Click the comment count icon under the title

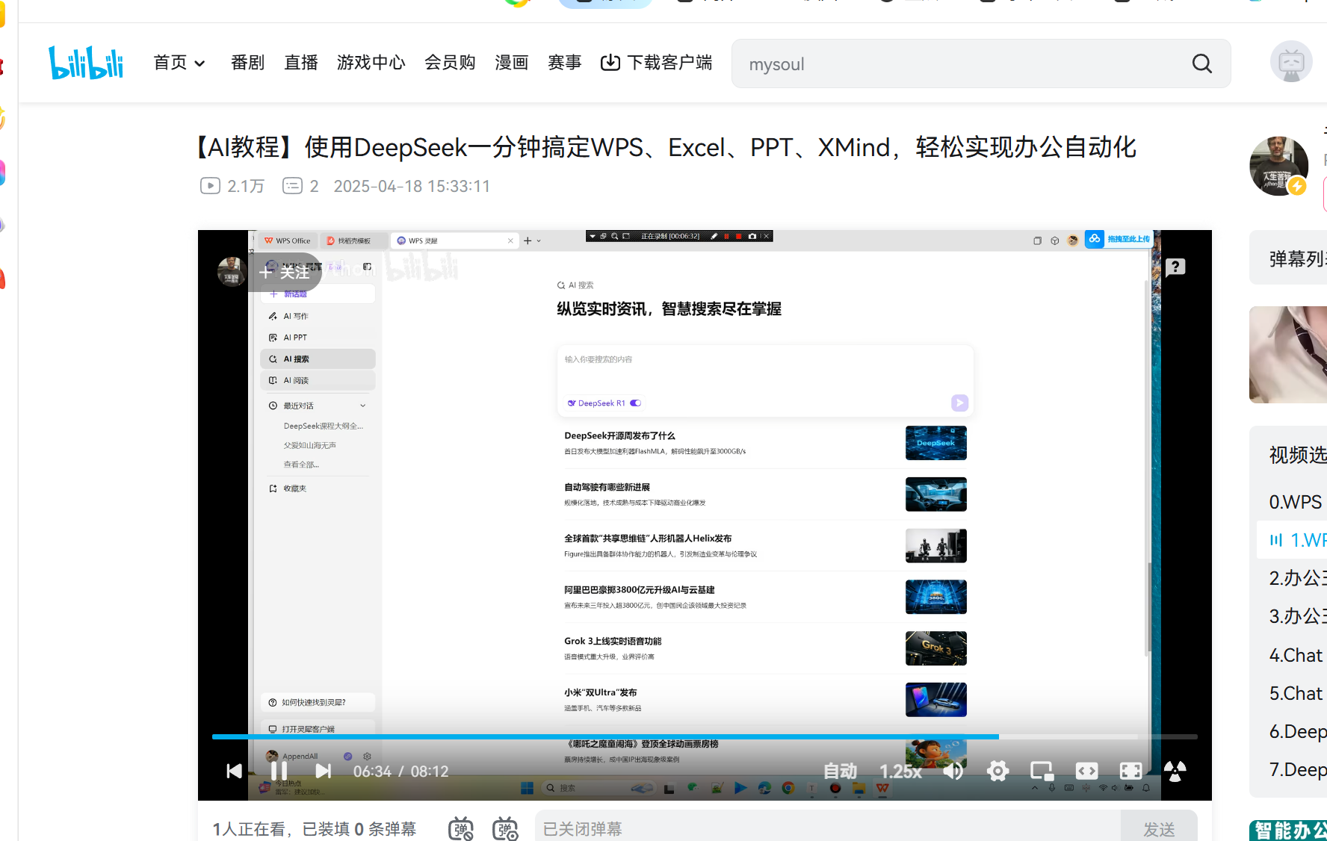pyautogui.click(x=292, y=186)
